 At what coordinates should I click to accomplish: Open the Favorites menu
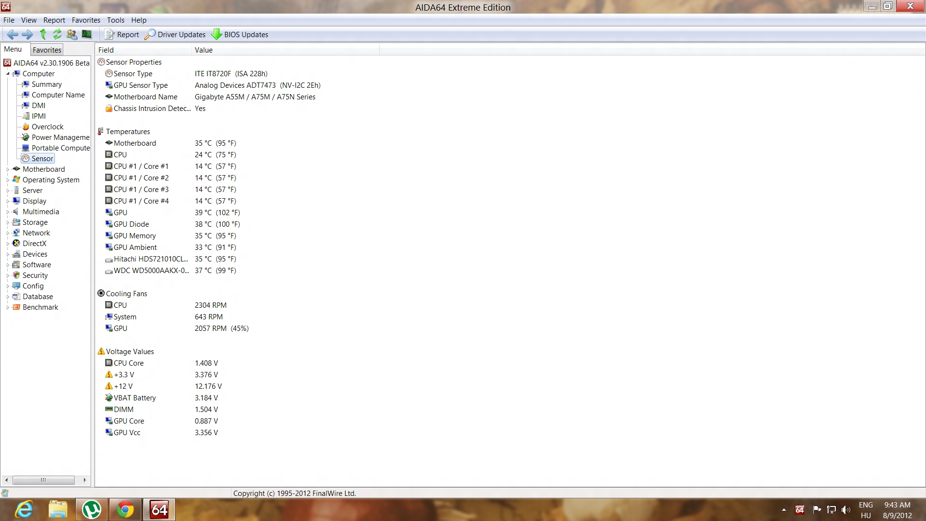(86, 20)
